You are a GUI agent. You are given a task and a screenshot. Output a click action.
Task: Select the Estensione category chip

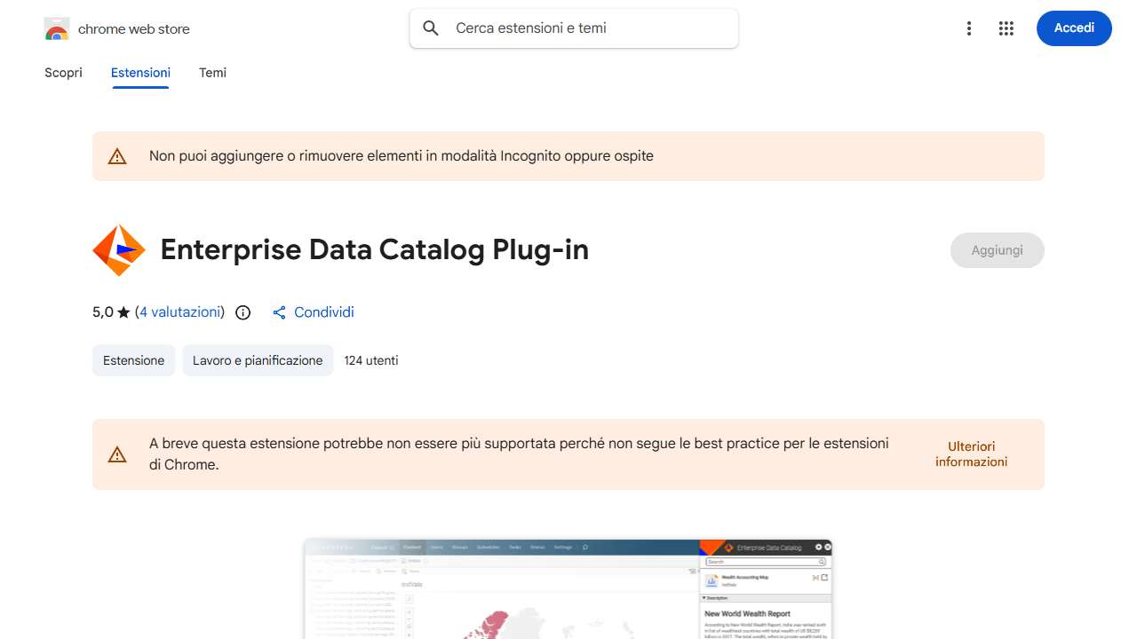coord(132,360)
